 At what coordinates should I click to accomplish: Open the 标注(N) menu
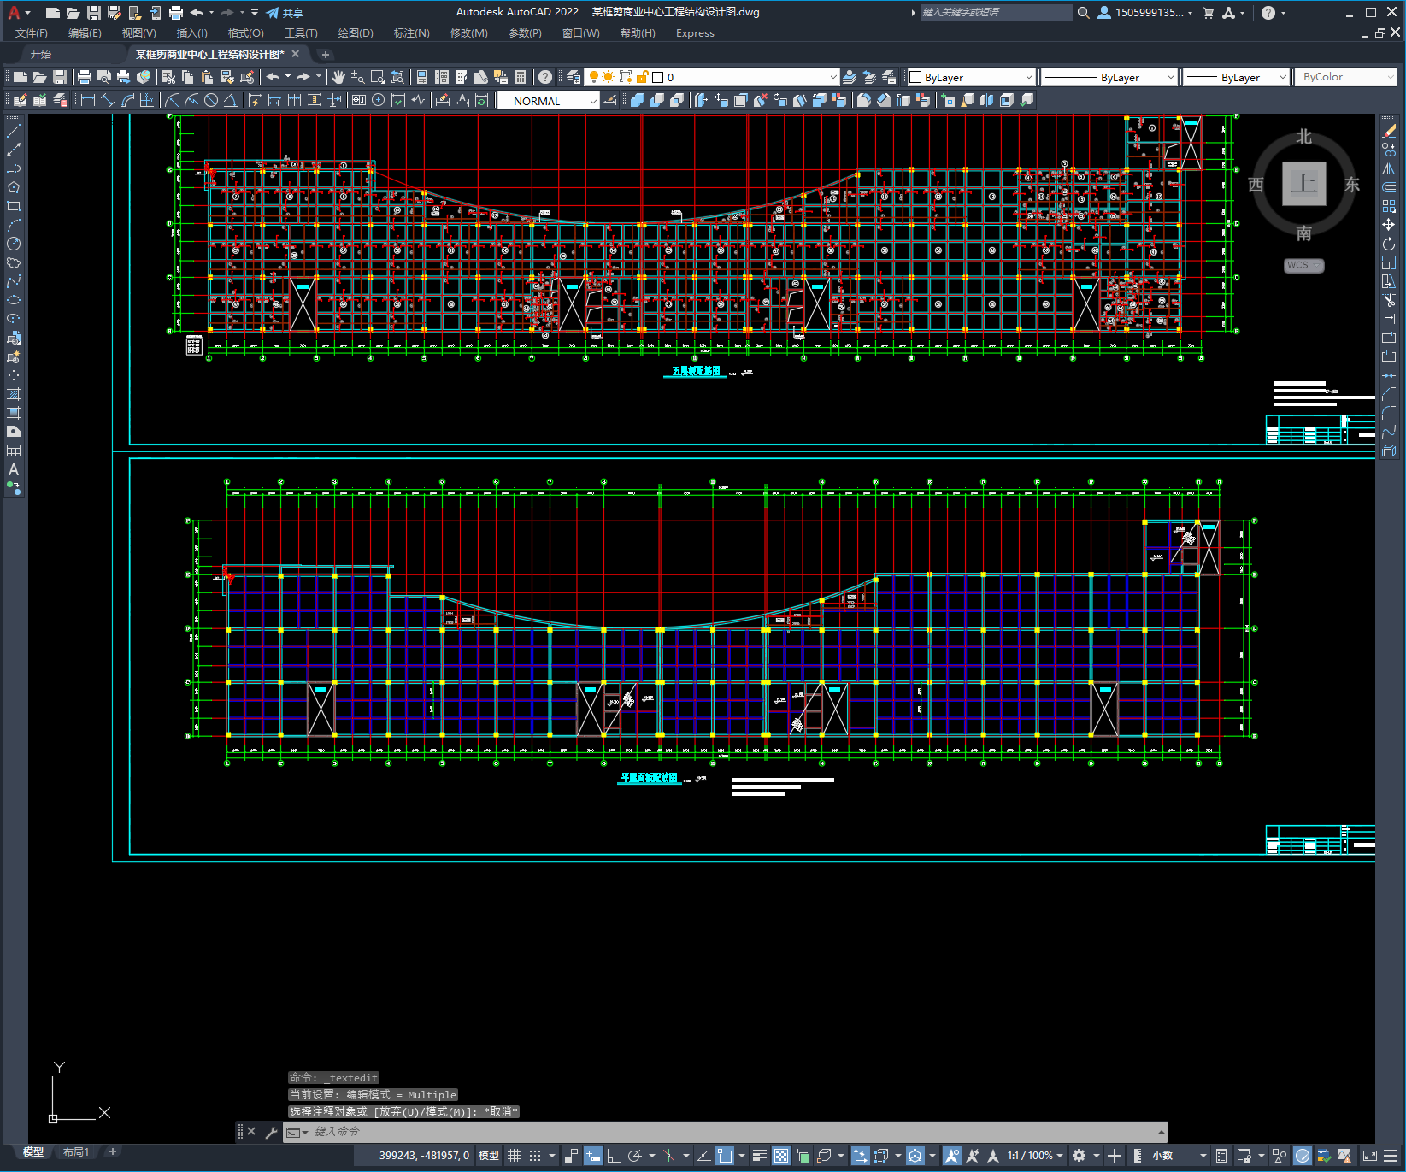411,33
